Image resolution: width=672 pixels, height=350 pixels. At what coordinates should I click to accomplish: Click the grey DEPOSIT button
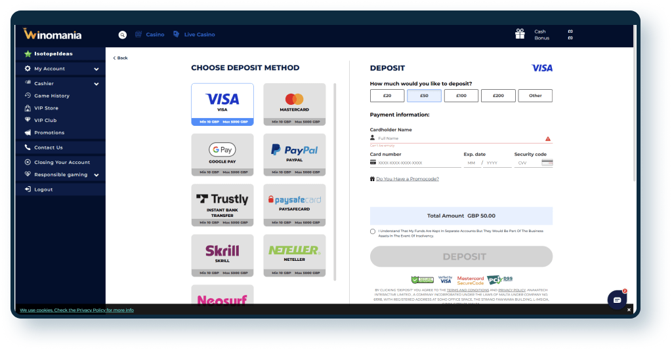pos(461,257)
